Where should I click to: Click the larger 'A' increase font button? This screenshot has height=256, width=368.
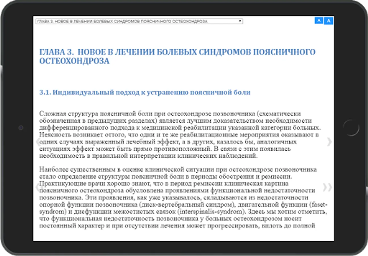329,21
